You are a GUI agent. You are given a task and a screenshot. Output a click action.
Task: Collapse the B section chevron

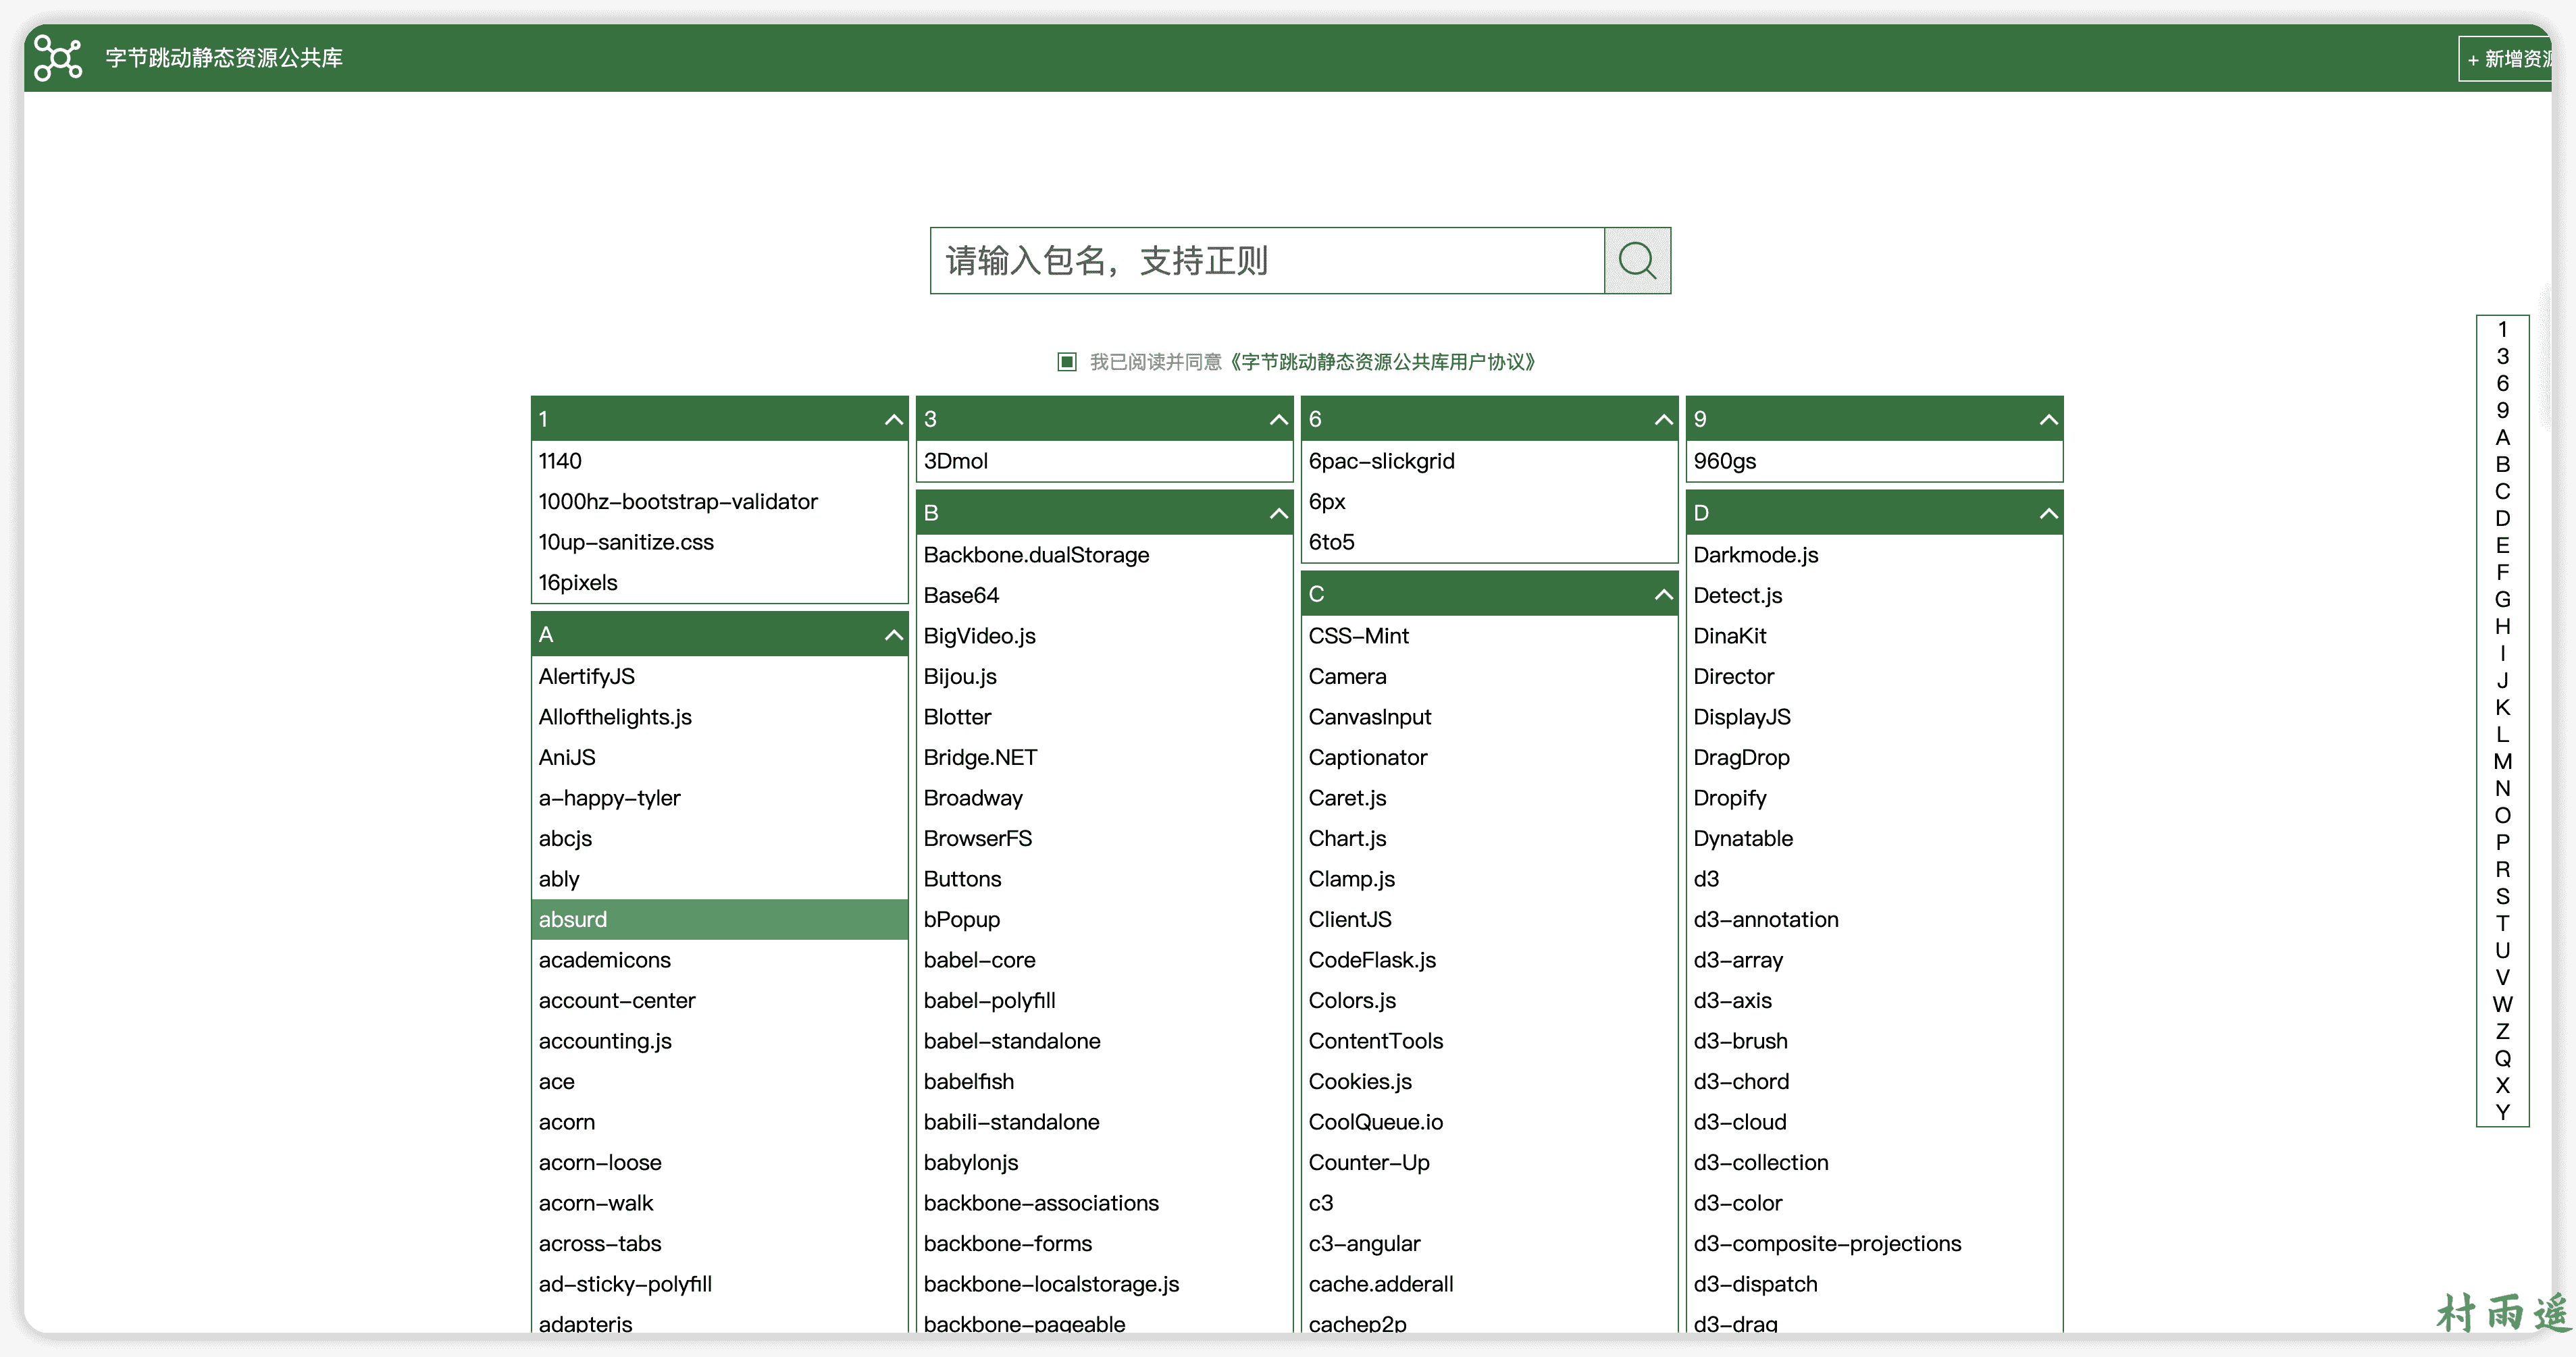[1278, 514]
